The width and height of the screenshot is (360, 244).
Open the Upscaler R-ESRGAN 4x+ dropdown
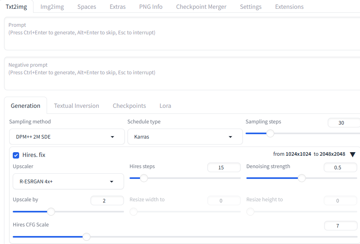coord(68,181)
